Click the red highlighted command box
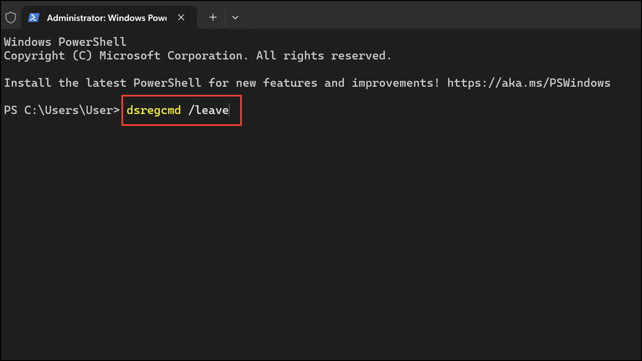 point(181,110)
